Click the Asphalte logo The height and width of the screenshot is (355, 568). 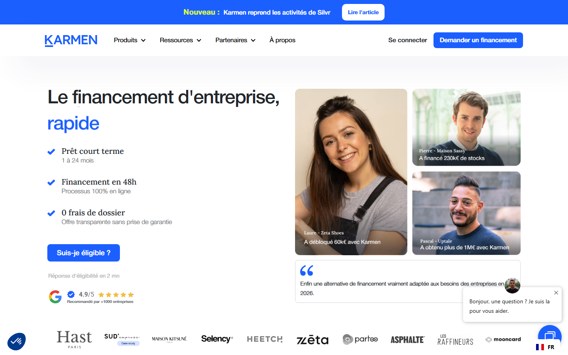pyautogui.click(x=407, y=340)
